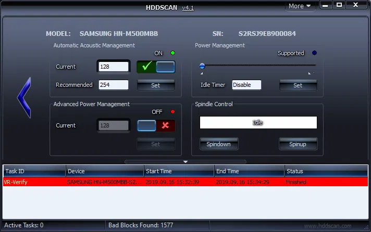
Task: Click the www.hddscan.com link
Action: (328, 226)
